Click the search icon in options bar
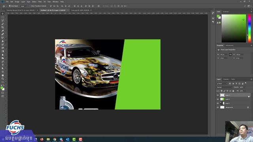The width and height of the screenshot is (253, 142). 245,6
